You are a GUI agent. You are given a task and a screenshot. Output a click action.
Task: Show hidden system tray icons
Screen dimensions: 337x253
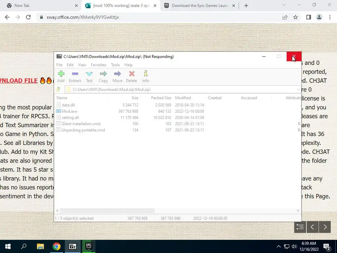(278, 246)
